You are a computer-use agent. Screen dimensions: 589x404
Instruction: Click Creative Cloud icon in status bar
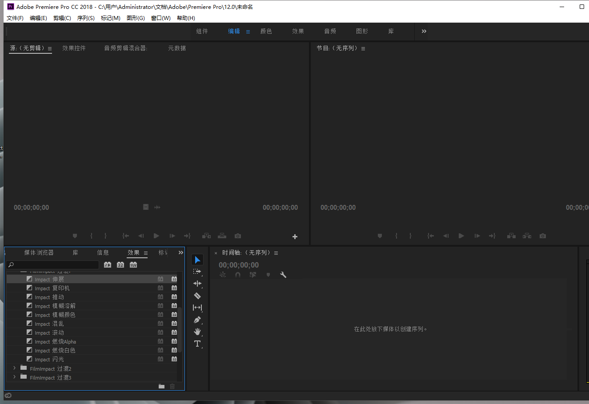coord(8,396)
